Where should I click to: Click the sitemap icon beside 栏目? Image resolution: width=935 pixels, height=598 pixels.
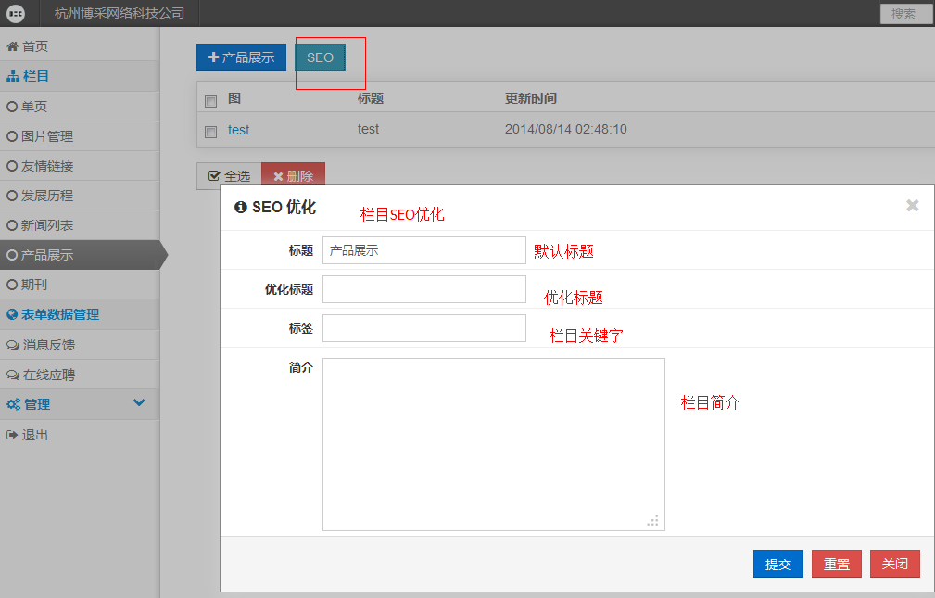pos(13,76)
